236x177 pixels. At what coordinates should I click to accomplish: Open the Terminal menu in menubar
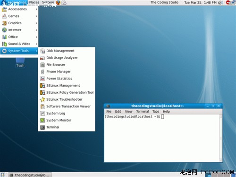[x=143, y=112]
